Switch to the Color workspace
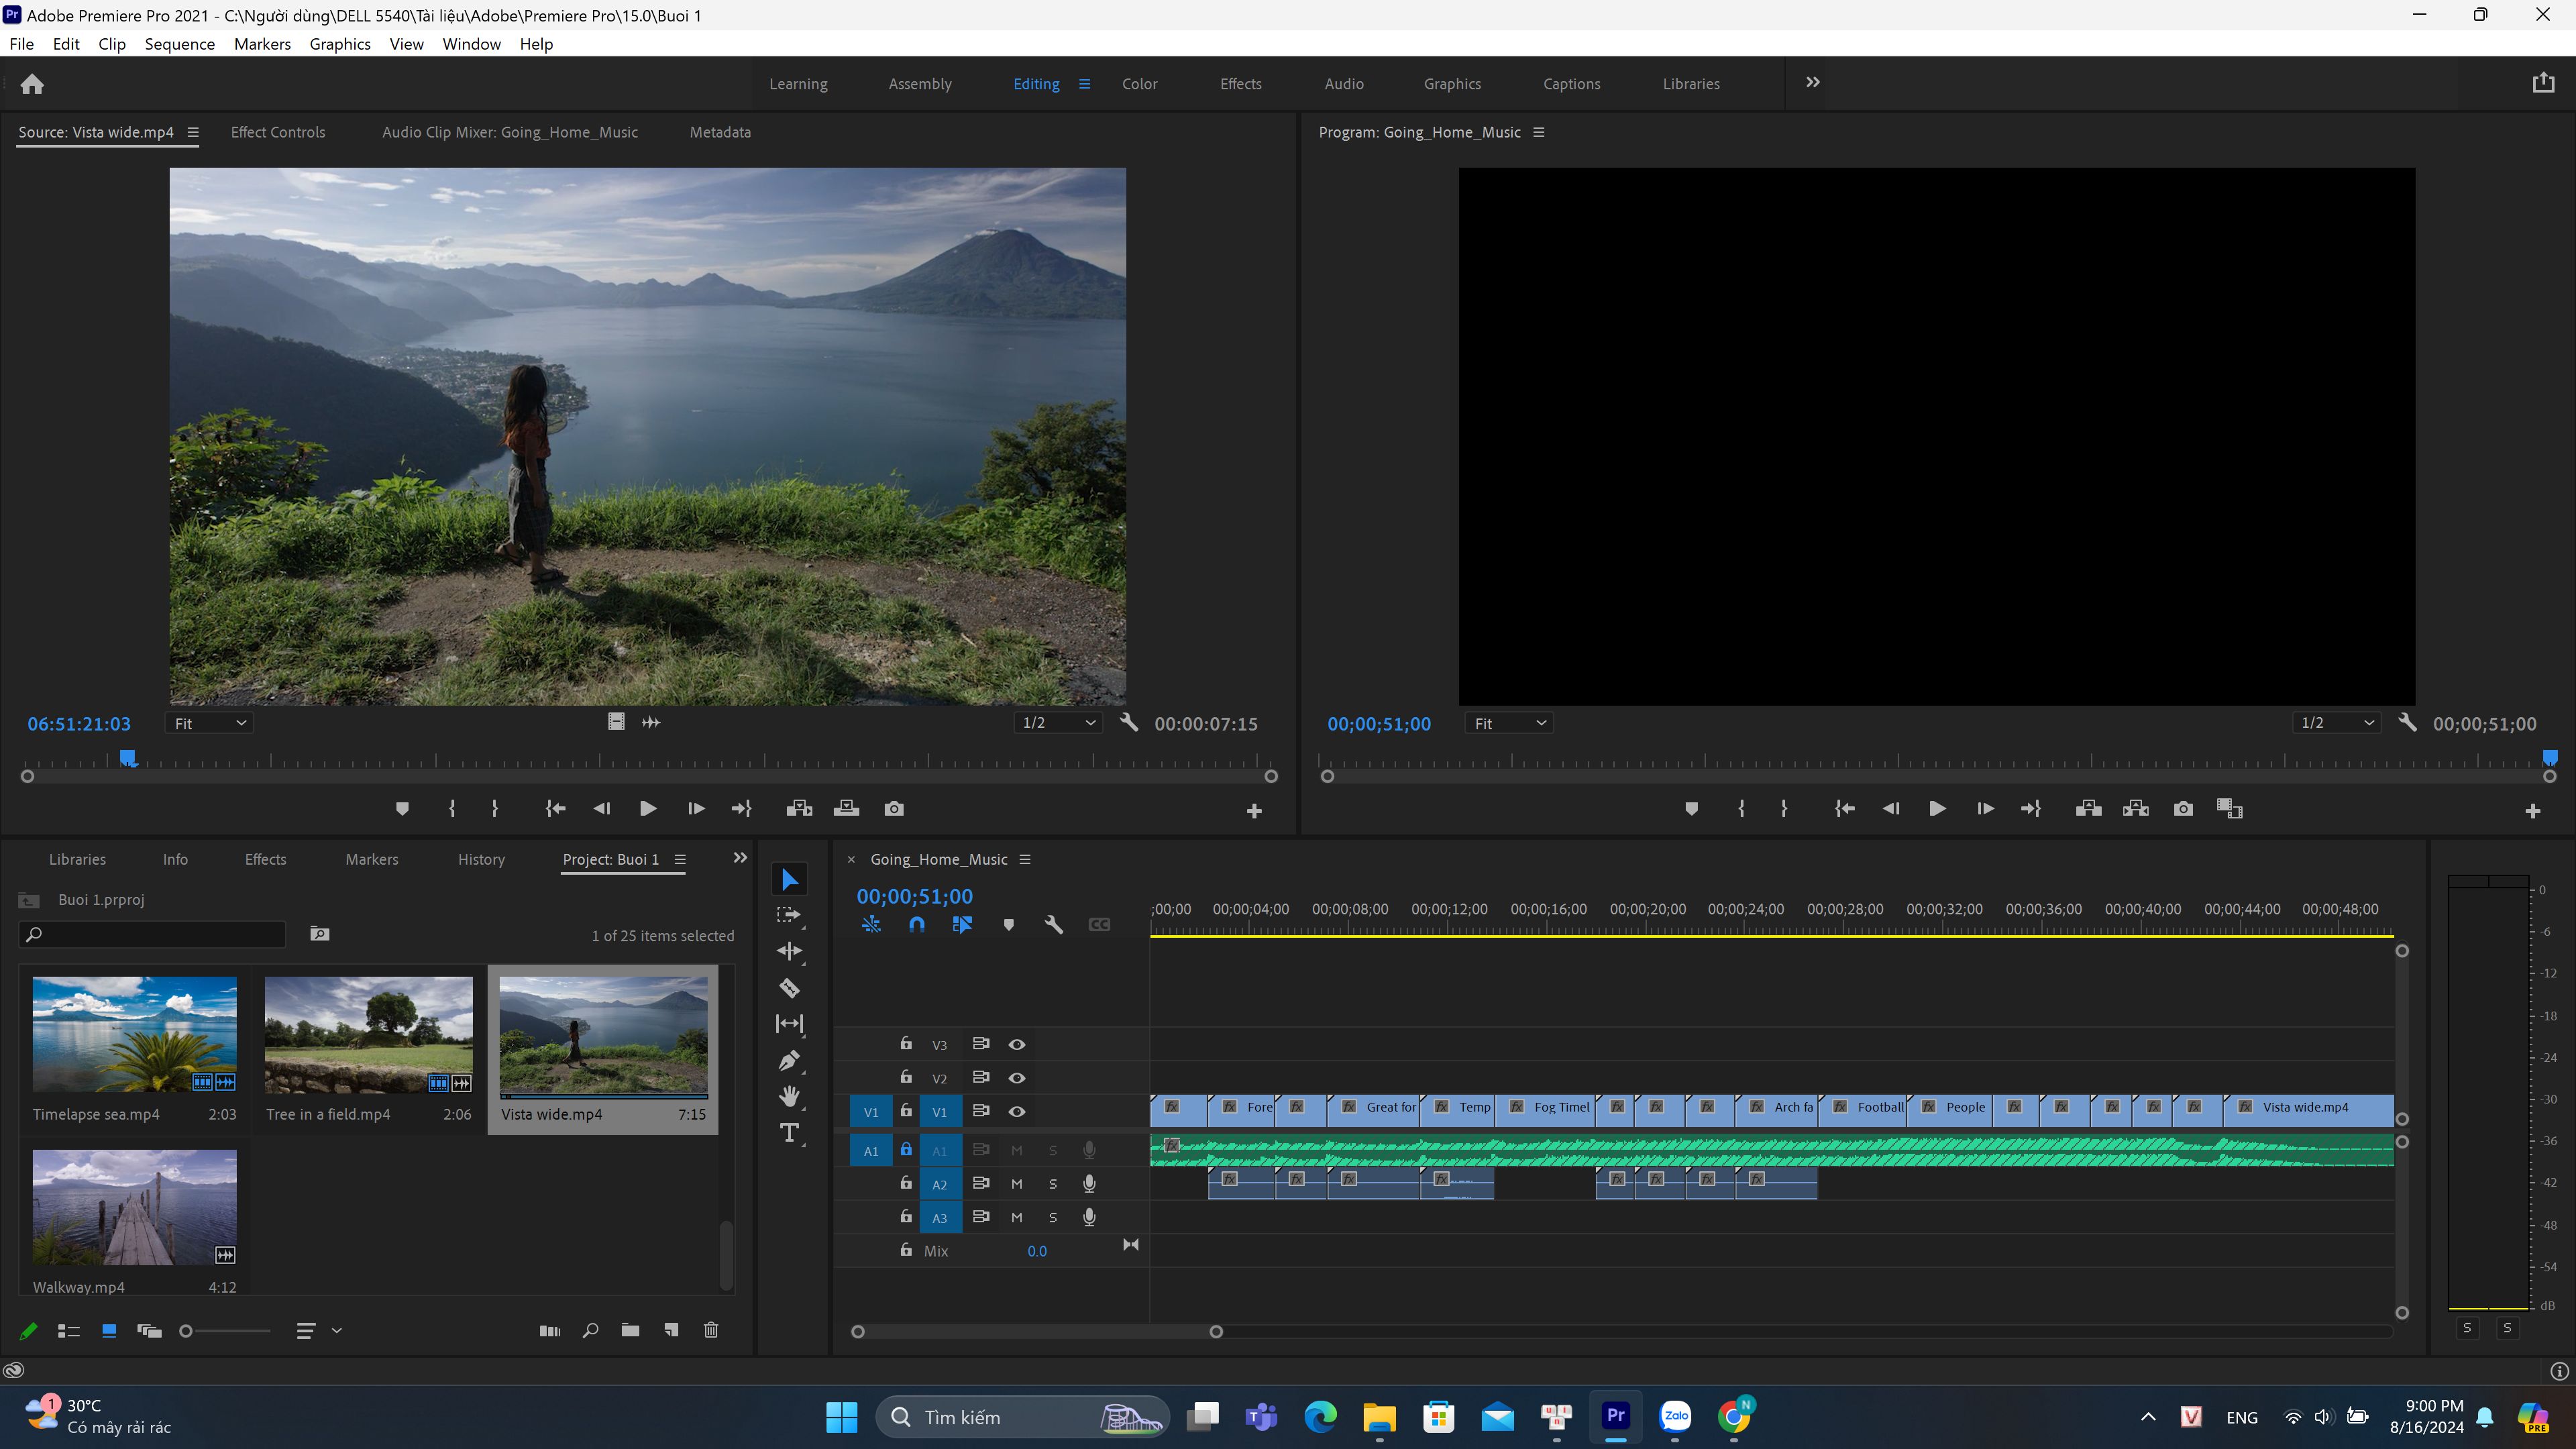Screen dimensions: 2576x1449 click(1139, 84)
